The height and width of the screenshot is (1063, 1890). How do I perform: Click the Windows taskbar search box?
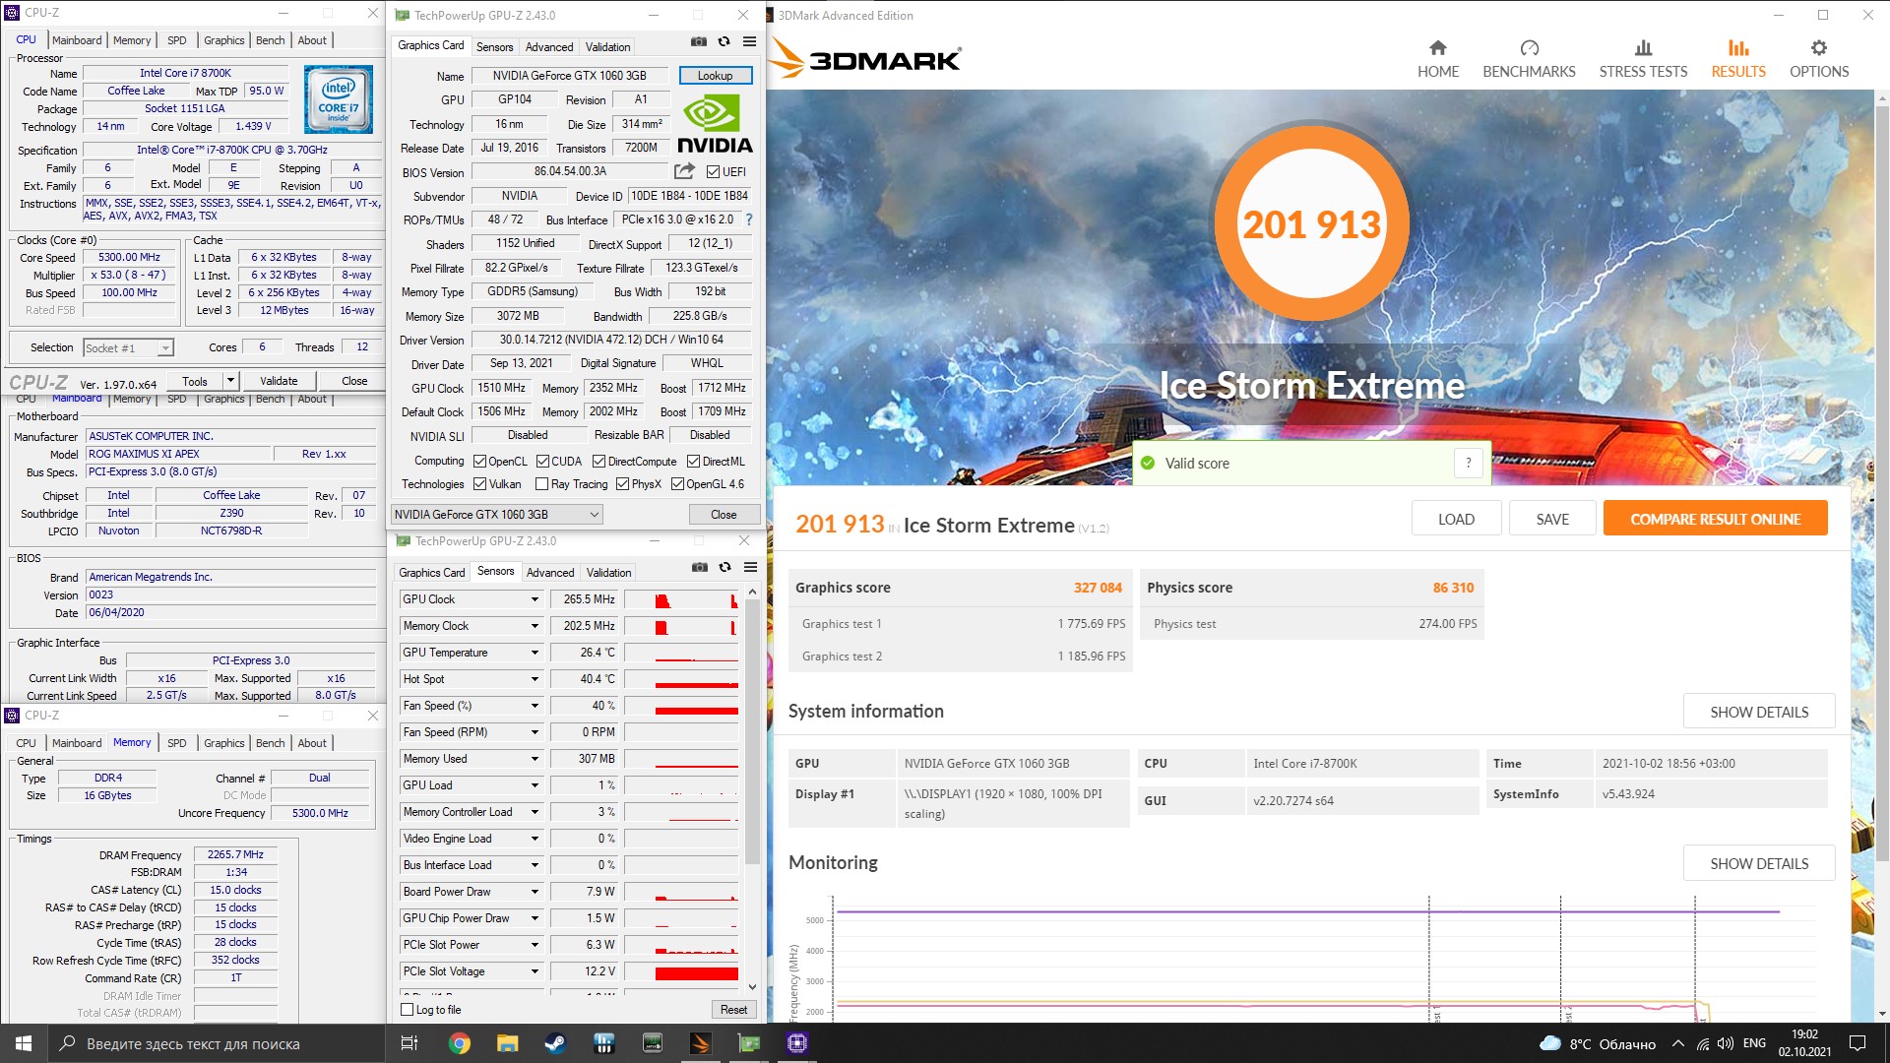click(217, 1043)
